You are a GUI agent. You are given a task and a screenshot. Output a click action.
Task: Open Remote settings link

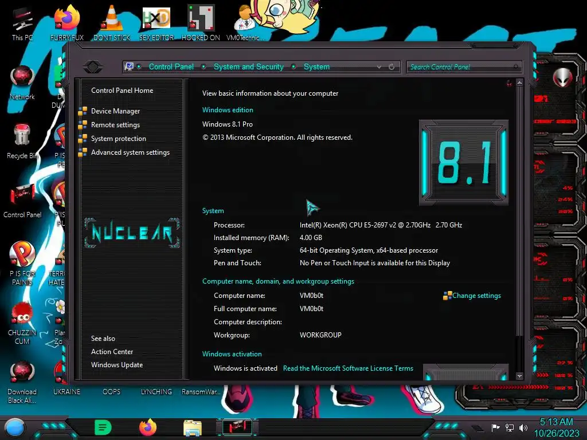pos(115,125)
